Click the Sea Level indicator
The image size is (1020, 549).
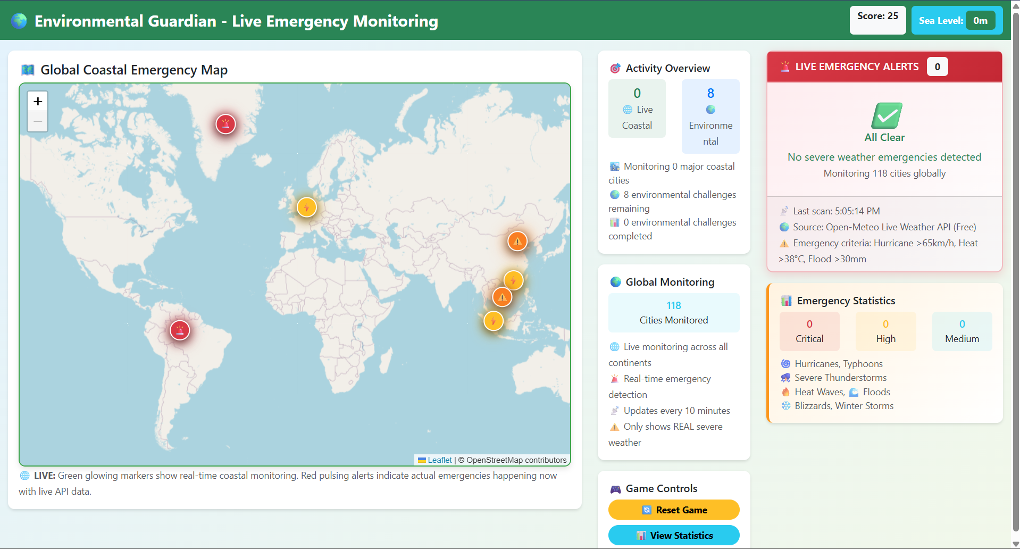click(x=956, y=21)
